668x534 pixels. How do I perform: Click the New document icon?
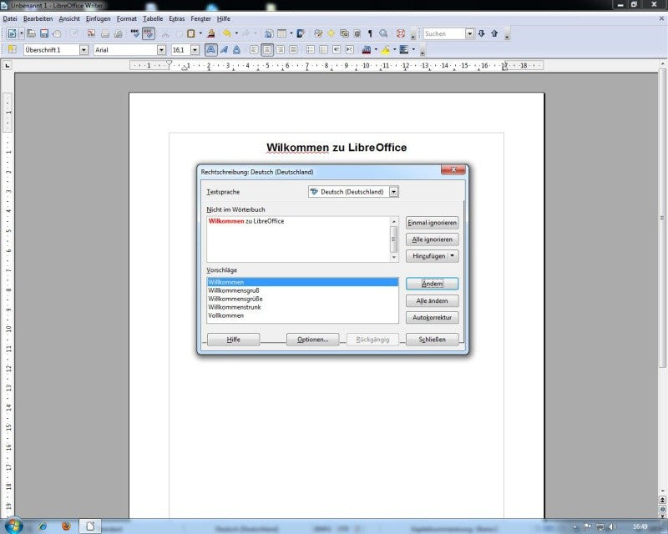click(12, 33)
